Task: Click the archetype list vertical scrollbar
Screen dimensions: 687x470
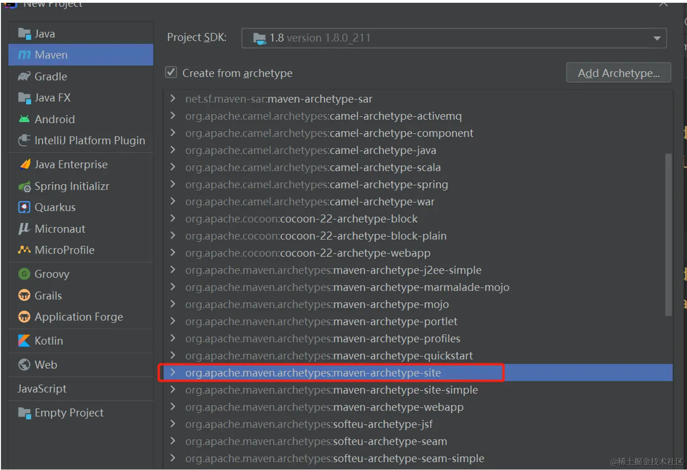Action: point(669,235)
